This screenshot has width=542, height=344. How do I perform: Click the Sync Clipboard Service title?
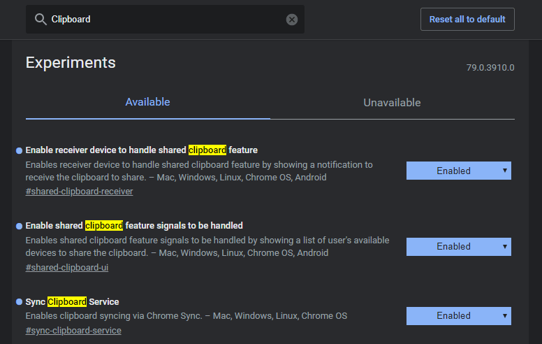72,302
